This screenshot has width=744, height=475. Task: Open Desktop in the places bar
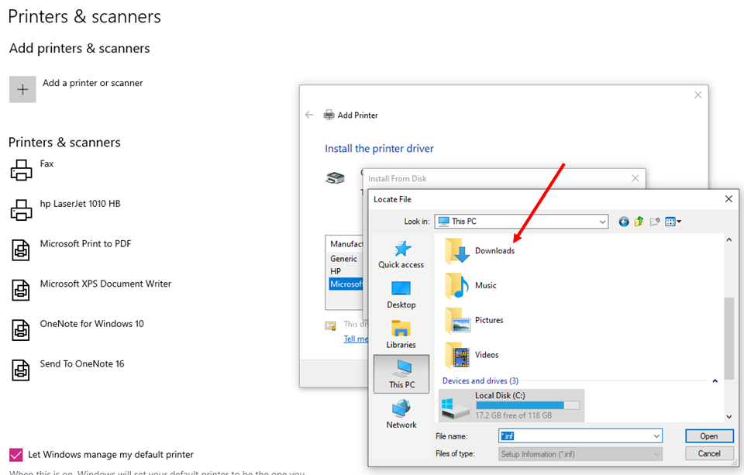point(401,294)
